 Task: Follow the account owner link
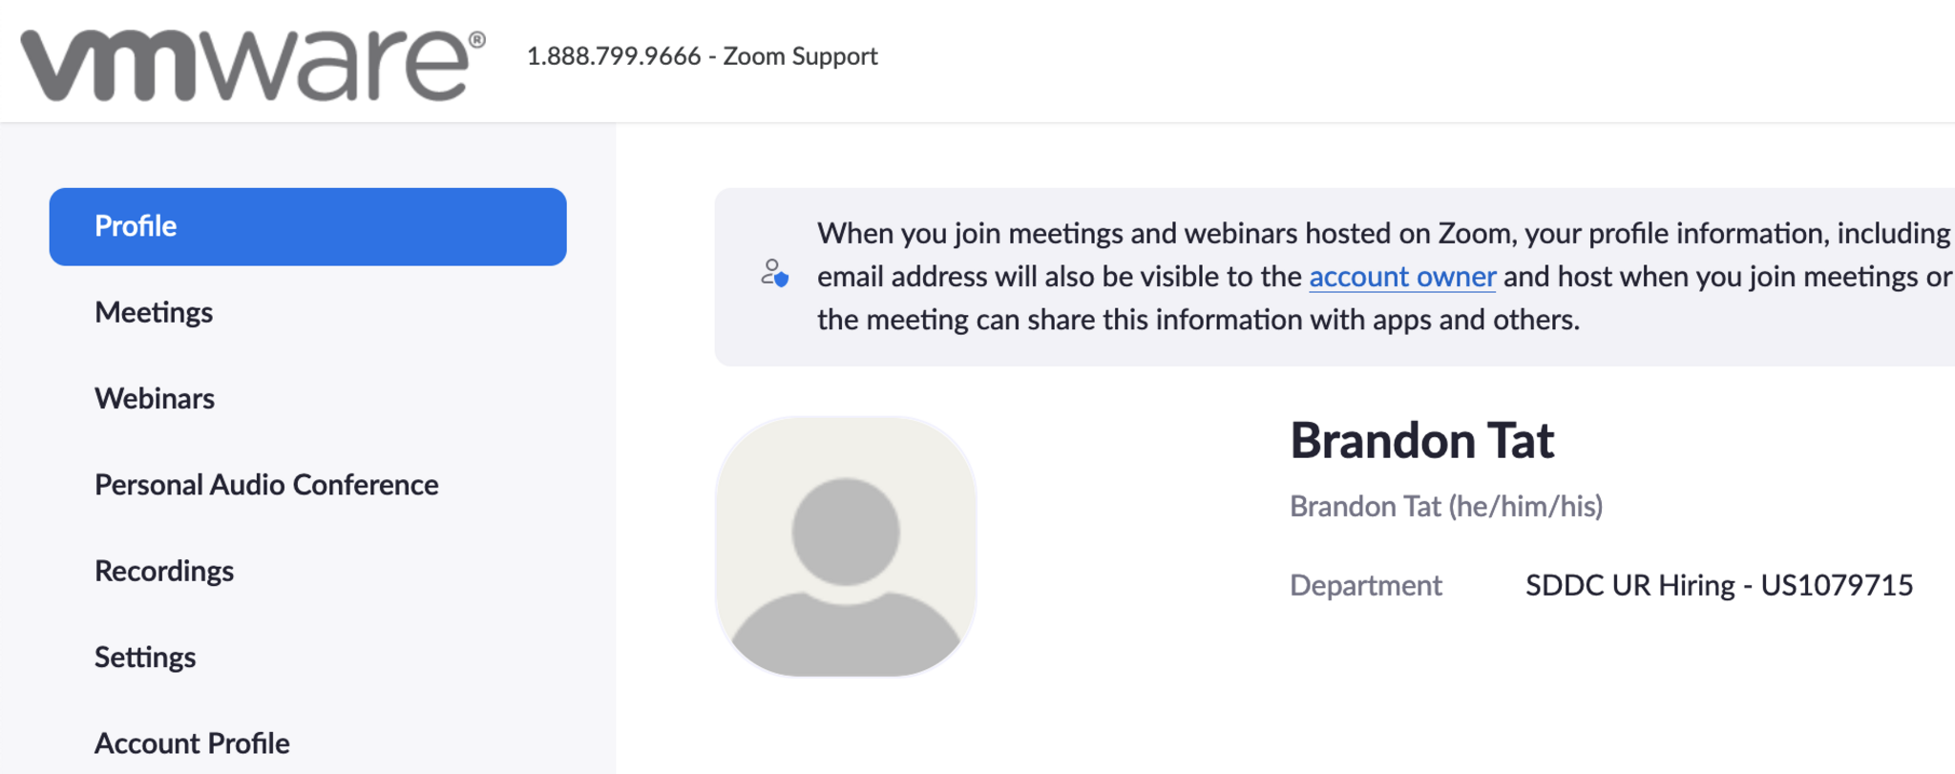point(1401,277)
